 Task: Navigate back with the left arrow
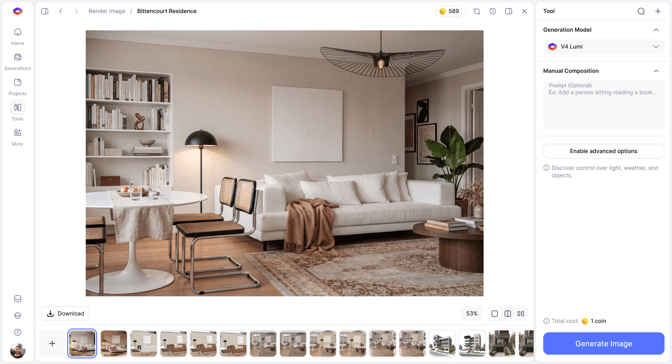pyautogui.click(x=61, y=11)
